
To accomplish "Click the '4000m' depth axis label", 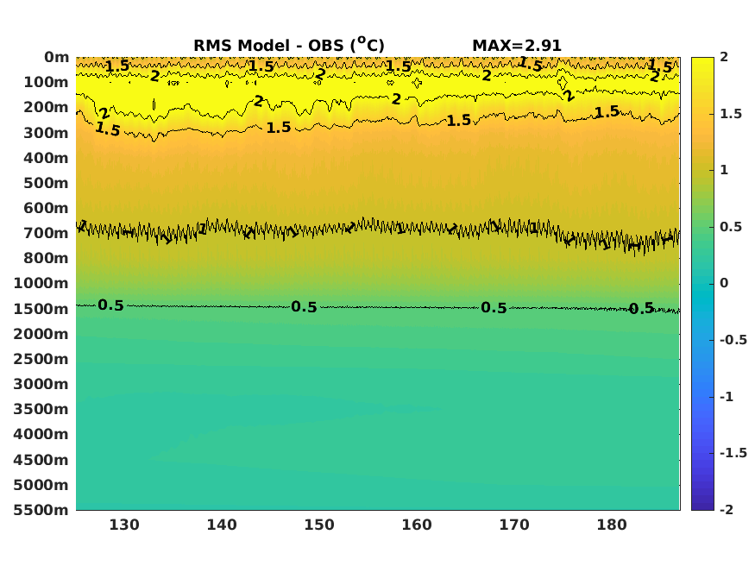I will [x=41, y=434].
